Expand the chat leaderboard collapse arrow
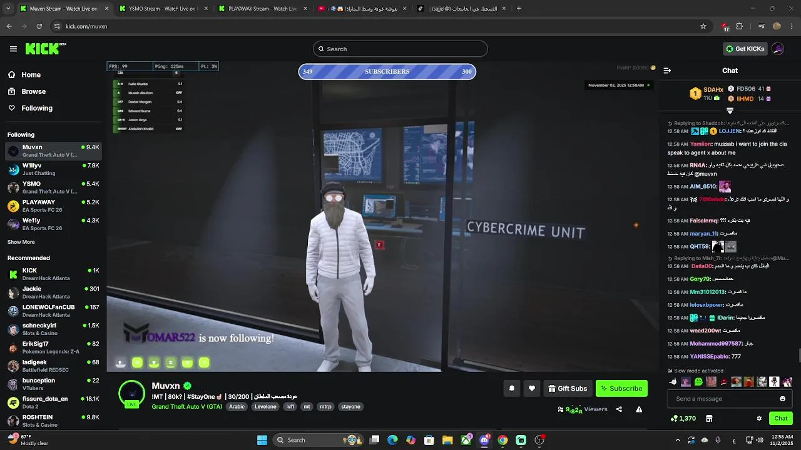 point(730,111)
